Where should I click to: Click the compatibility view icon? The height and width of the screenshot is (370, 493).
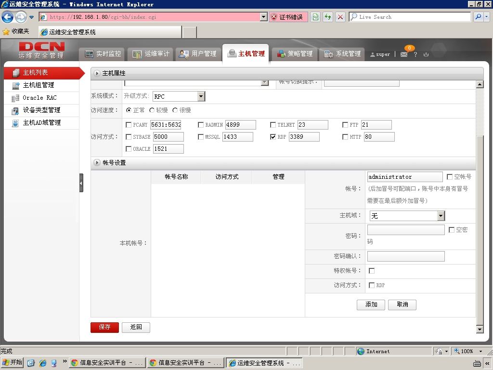click(x=315, y=17)
